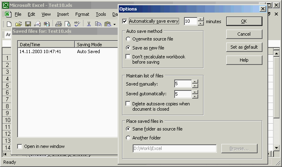Image resolution: width=282 pixels, height=167 pixels.
Task: Enable Don't recalculate workbook before saving
Action: [128, 57]
